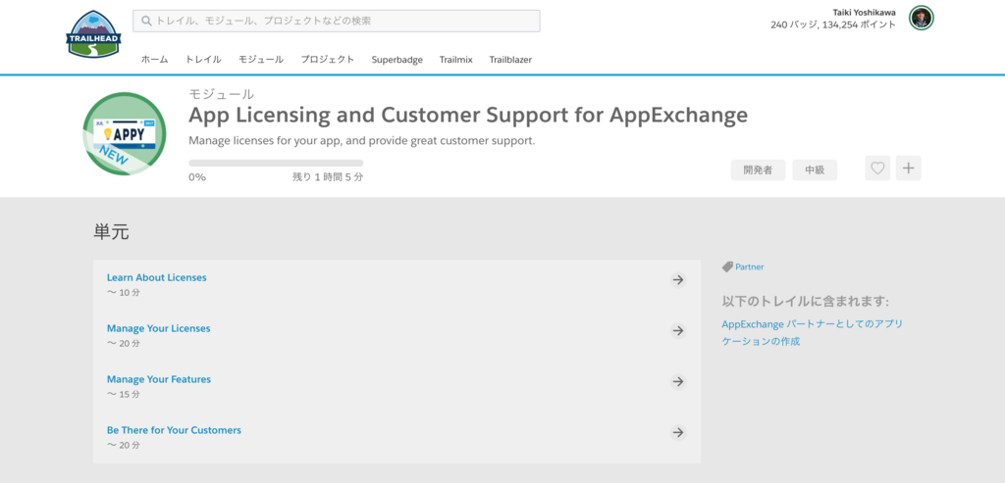
Task: Open Manage Your Licenses unit link
Action: 158,328
